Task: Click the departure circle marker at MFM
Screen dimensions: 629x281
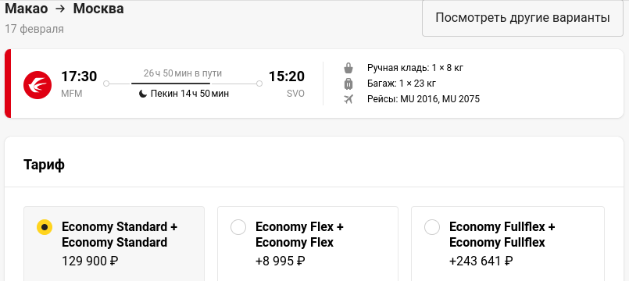Action: click(106, 84)
